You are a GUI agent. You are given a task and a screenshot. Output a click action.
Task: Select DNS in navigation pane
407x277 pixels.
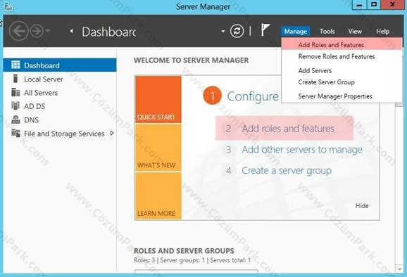point(60,120)
